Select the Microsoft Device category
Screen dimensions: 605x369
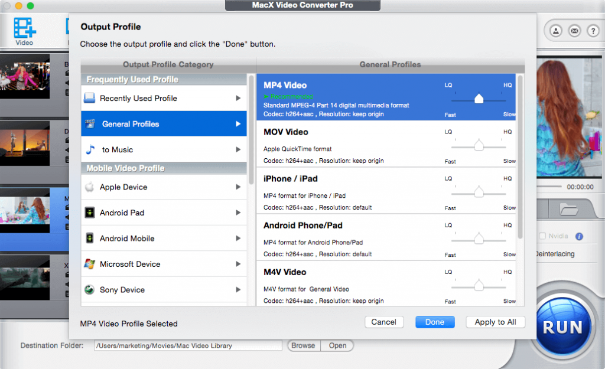(x=164, y=264)
